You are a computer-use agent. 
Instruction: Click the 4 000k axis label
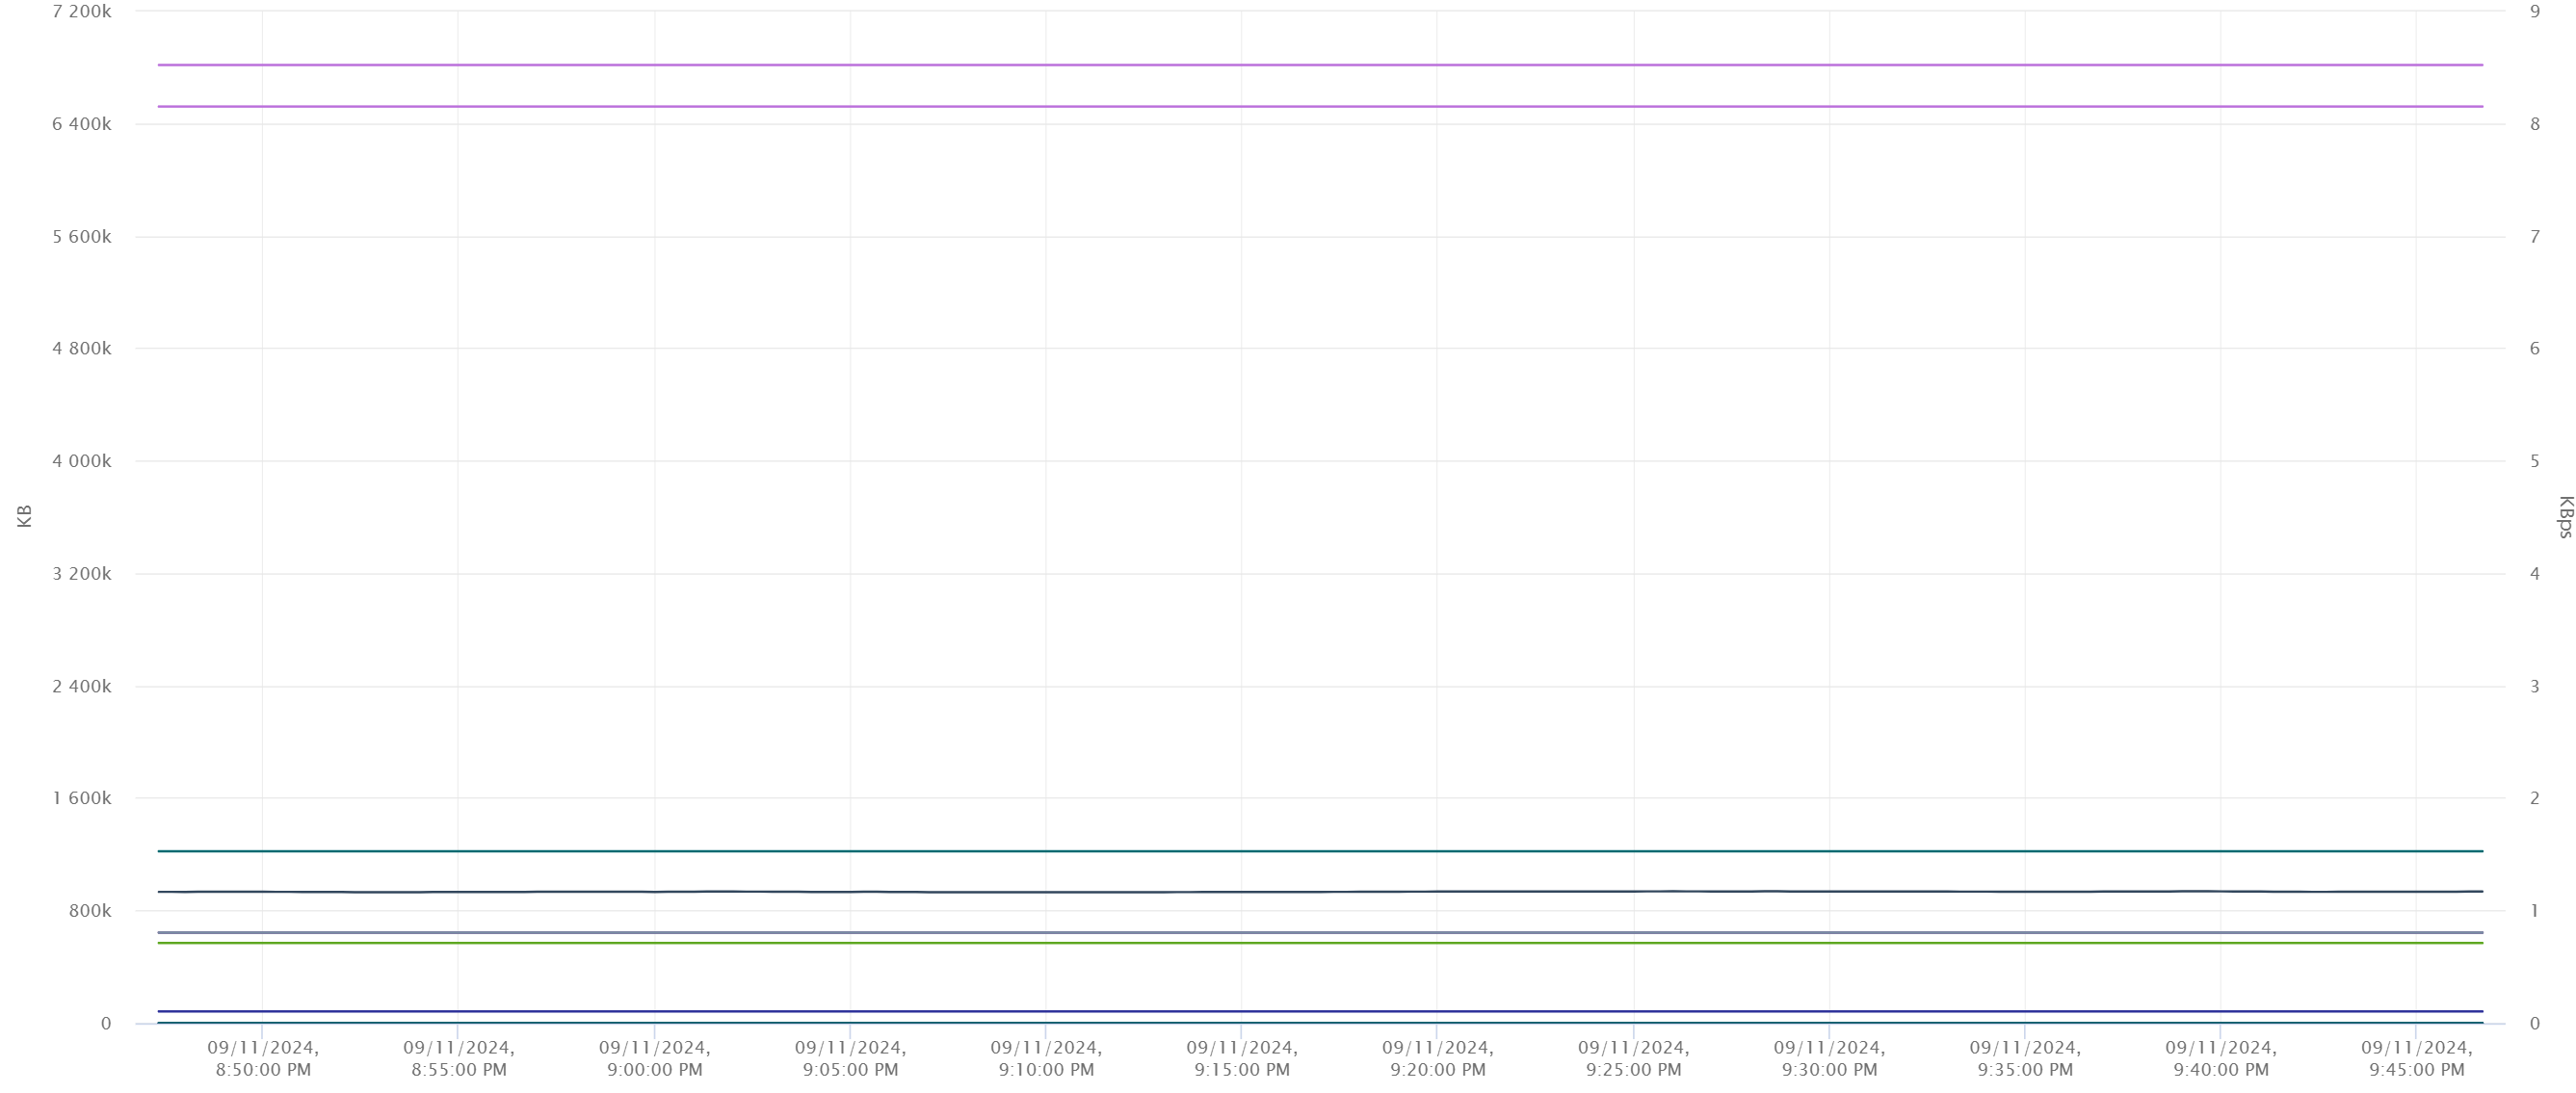(x=82, y=461)
